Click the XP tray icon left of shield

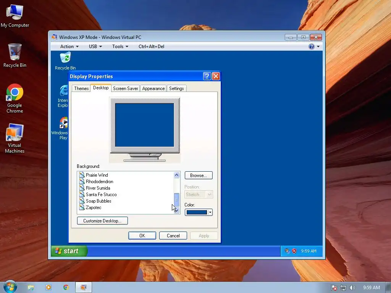point(287,251)
